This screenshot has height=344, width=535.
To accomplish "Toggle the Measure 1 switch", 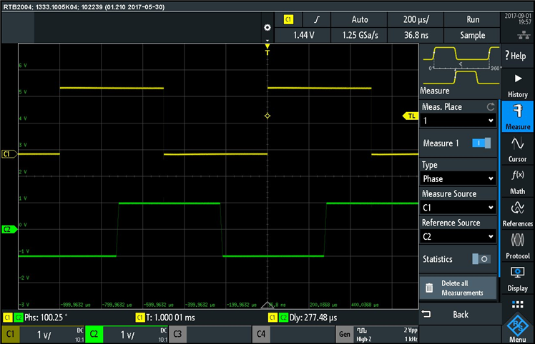I will pos(481,143).
